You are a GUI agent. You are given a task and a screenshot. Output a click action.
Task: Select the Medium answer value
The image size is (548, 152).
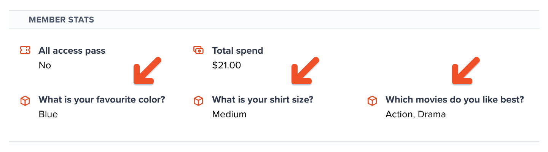pos(229,114)
